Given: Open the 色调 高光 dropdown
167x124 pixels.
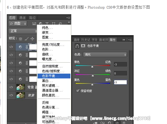Looking at the screenshot, I should (105, 55).
